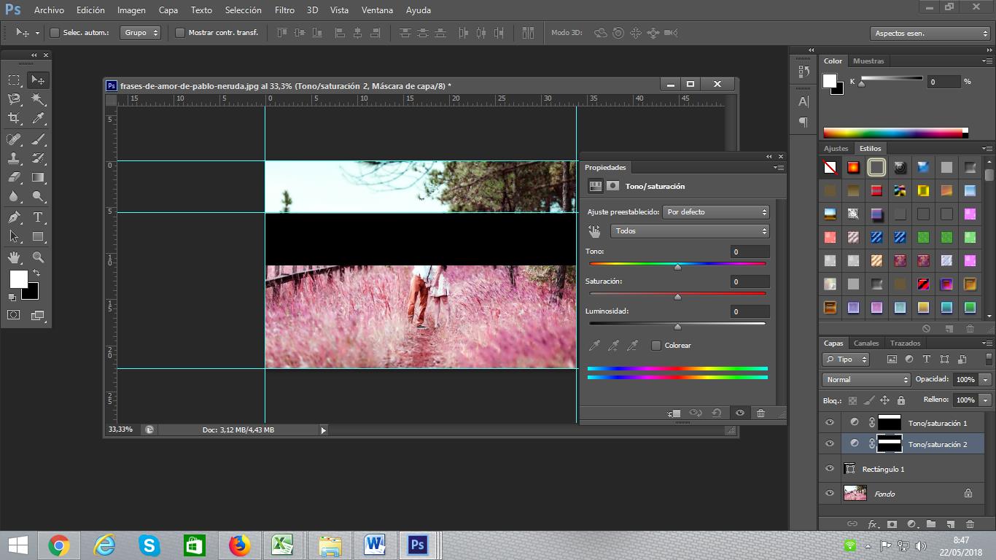Select the Hand tool
This screenshot has height=560, width=996.
(14, 257)
